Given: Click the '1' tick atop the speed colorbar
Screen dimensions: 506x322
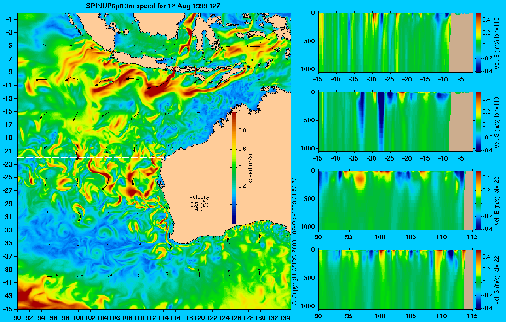Looking at the screenshot, I should (240, 112).
